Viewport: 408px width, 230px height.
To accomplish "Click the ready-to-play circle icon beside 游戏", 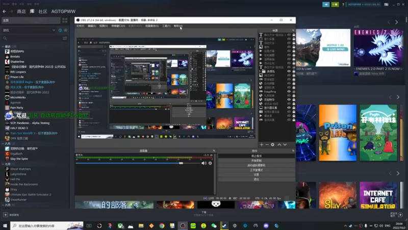I will click(66, 30).
